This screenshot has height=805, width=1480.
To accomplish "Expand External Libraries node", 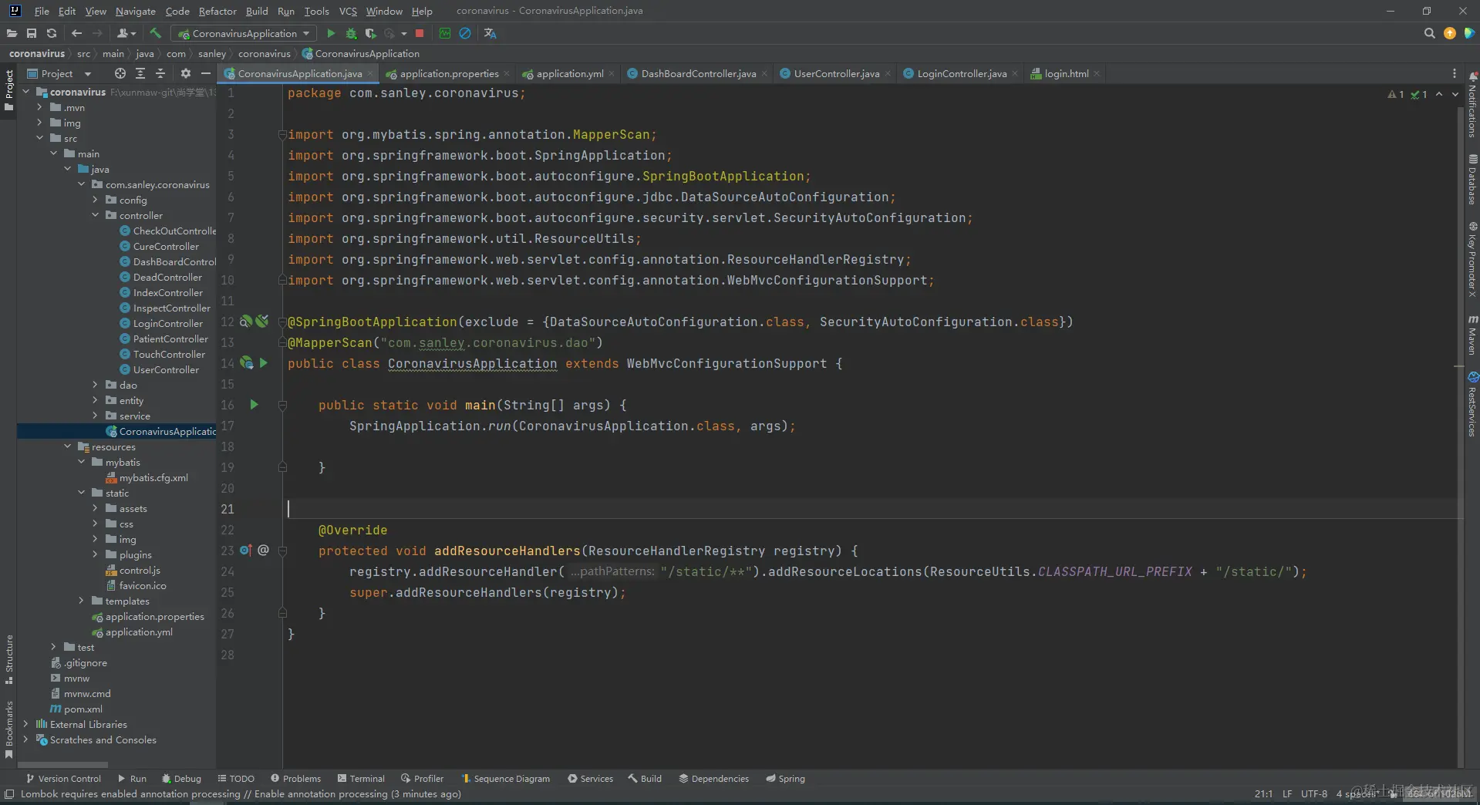I will click(x=25, y=724).
